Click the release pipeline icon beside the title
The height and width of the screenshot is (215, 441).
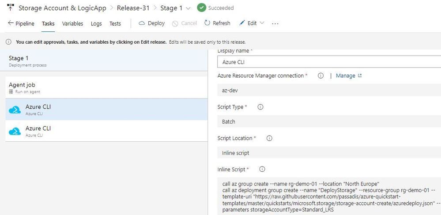11,8
